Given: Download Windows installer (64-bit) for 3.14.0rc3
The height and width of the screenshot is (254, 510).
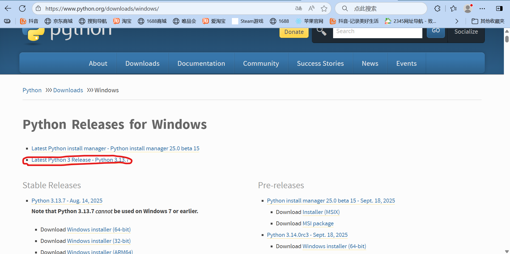Looking at the screenshot, I should pyautogui.click(x=334, y=246).
